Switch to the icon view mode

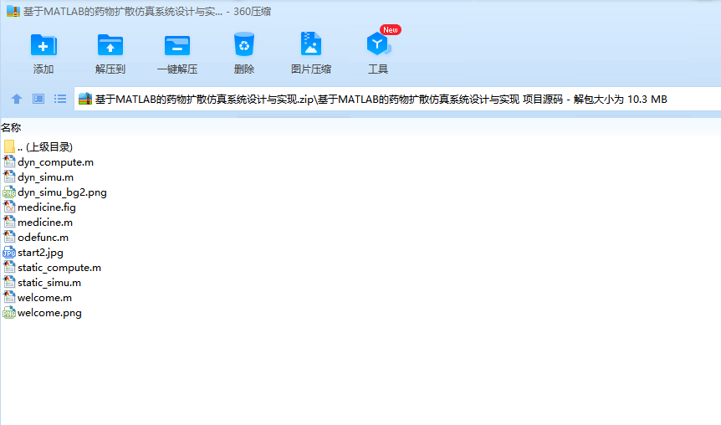click(x=38, y=99)
